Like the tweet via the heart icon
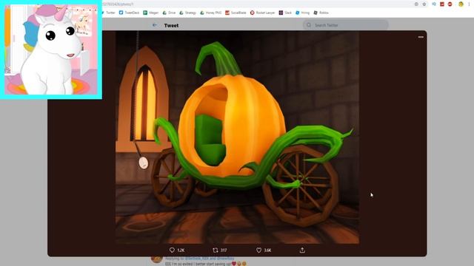This screenshot has height=266, width=474. (258, 250)
